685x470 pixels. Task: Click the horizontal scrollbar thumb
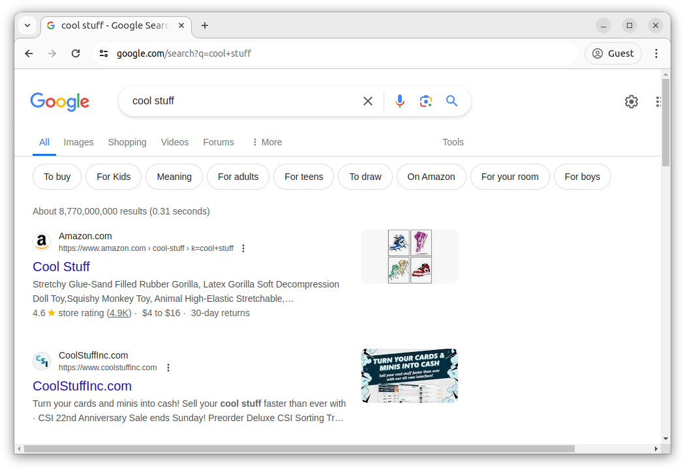pos(299,448)
